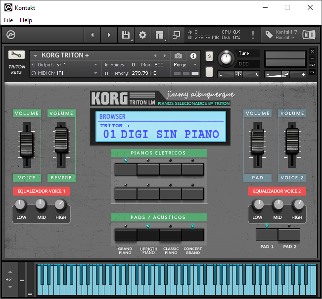This screenshot has height=299, width=322.
Task: Open instrument edit mode wrench icon
Action: [x=16, y=54]
